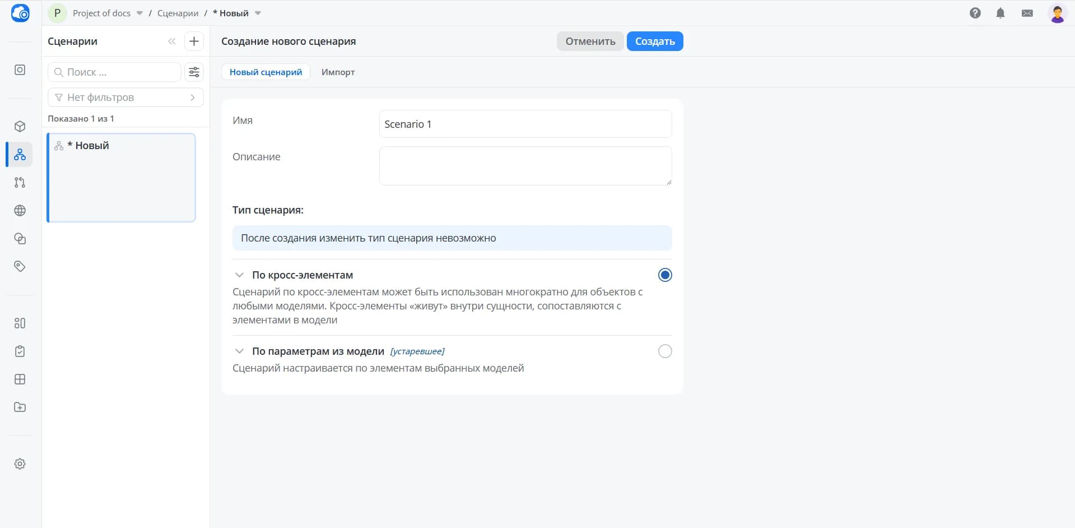Collapse По параметрам из модели section

[x=239, y=351]
